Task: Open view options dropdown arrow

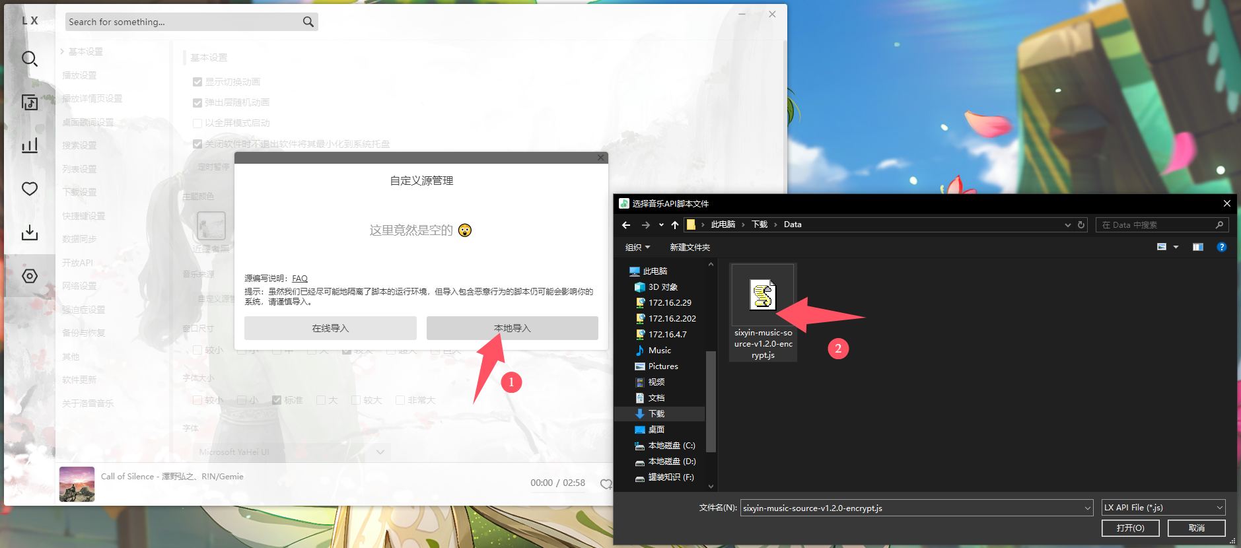Action: pyautogui.click(x=1176, y=247)
